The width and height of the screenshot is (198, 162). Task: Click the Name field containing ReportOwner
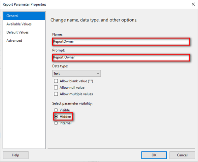[121, 42]
